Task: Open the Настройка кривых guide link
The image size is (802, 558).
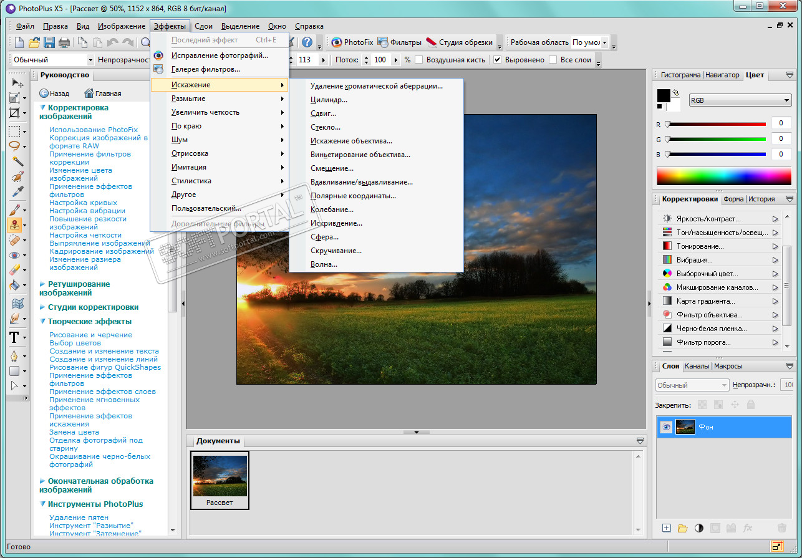Action: pos(83,203)
